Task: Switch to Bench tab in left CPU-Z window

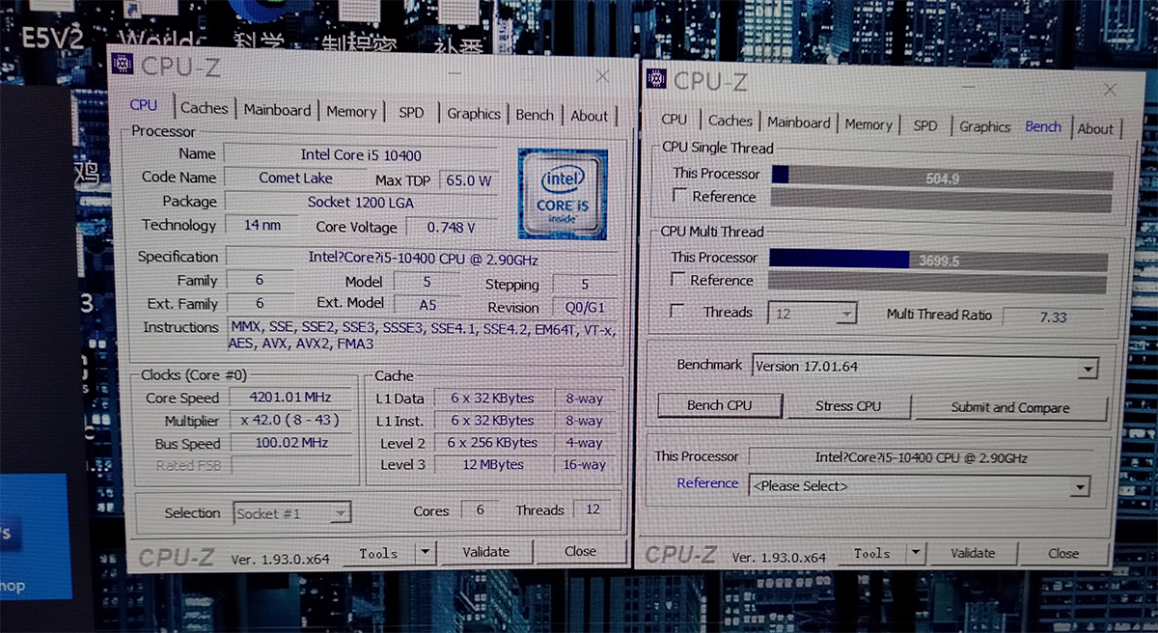Action: (x=534, y=115)
